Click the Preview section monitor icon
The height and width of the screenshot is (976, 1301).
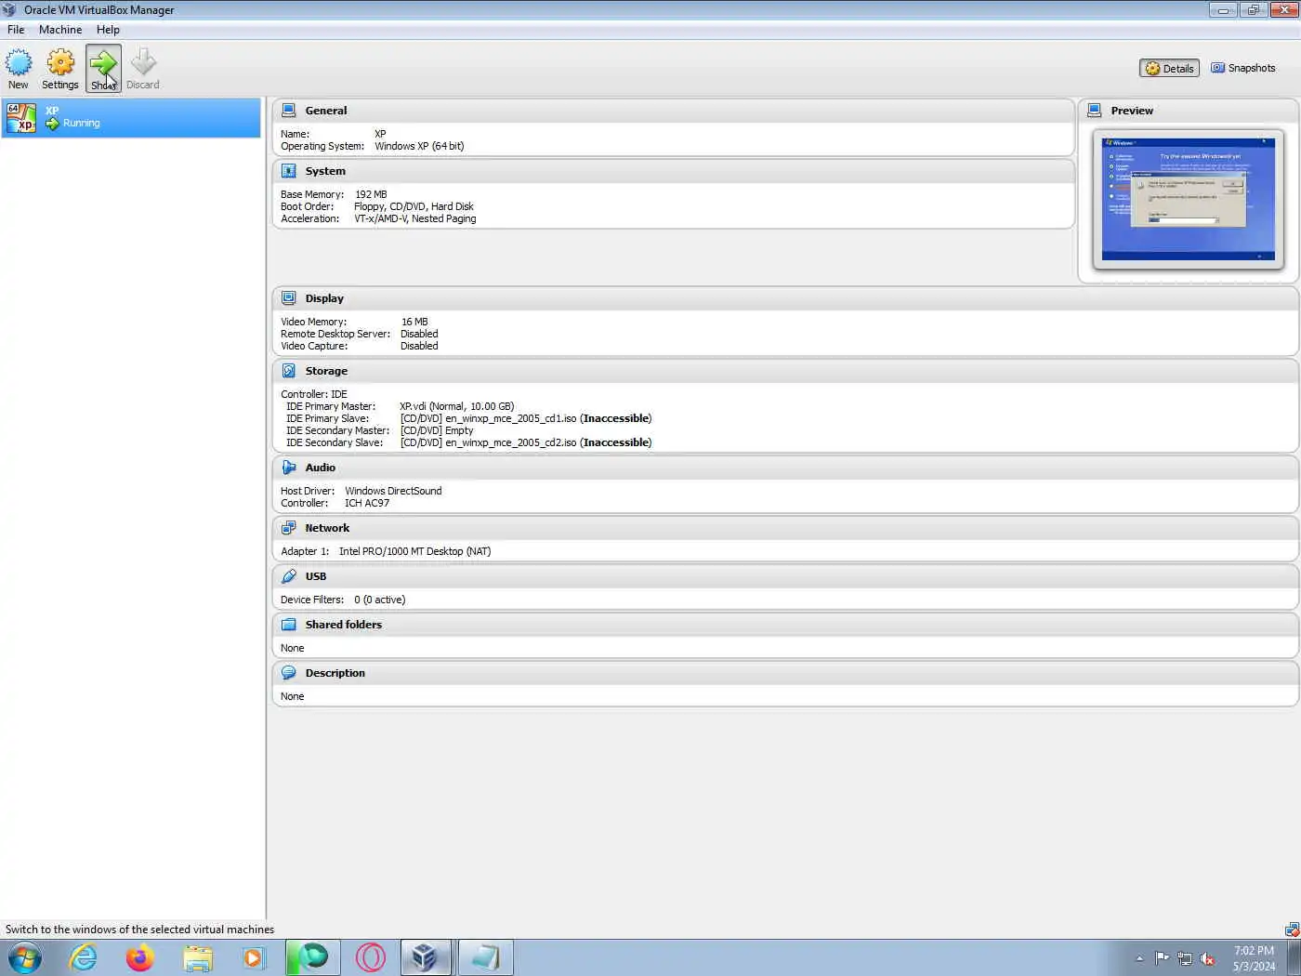point(1095,111)
